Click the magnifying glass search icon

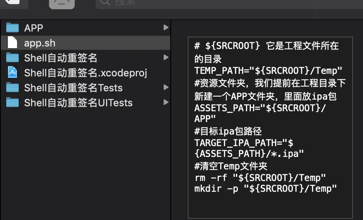[105, 2]
